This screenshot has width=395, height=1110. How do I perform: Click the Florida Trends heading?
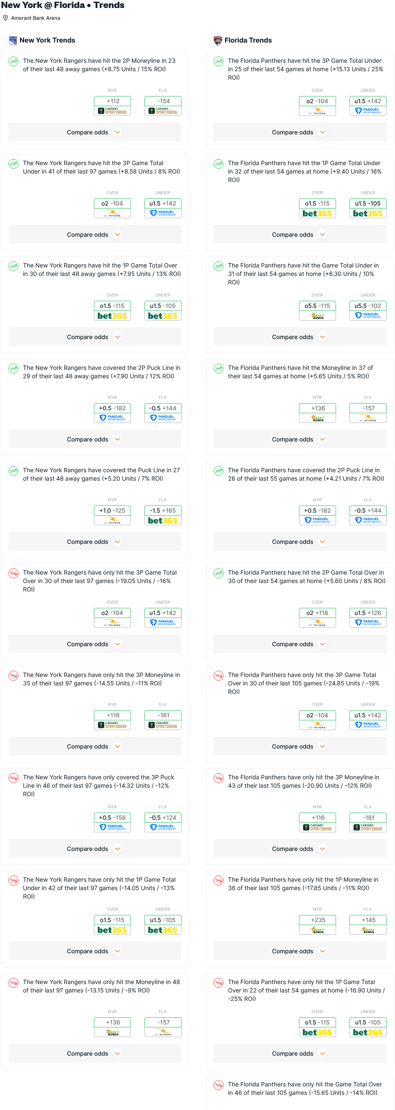tap(248, 40)
